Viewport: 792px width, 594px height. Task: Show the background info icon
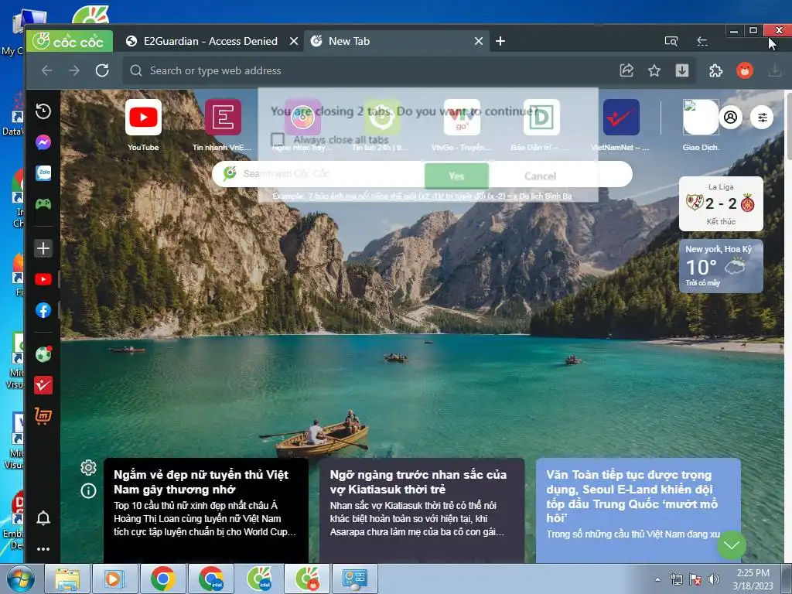coord(88,490)
